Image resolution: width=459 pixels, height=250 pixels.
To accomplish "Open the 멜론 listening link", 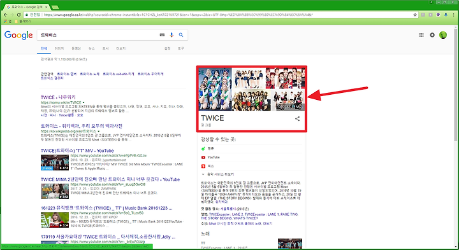I will (x=211, y=149).
